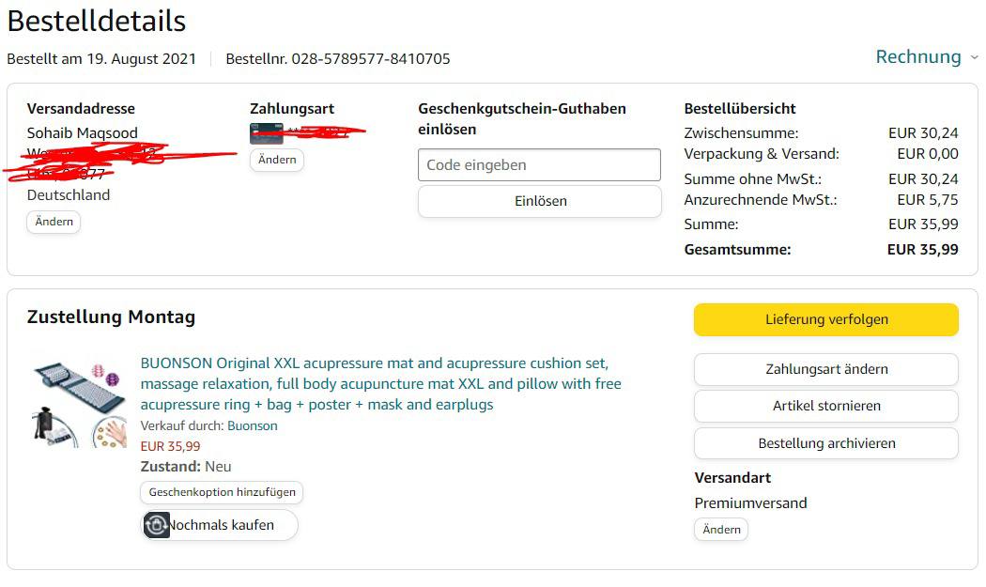Open the Rechnung invoice menu label

(x=917, y=57)
